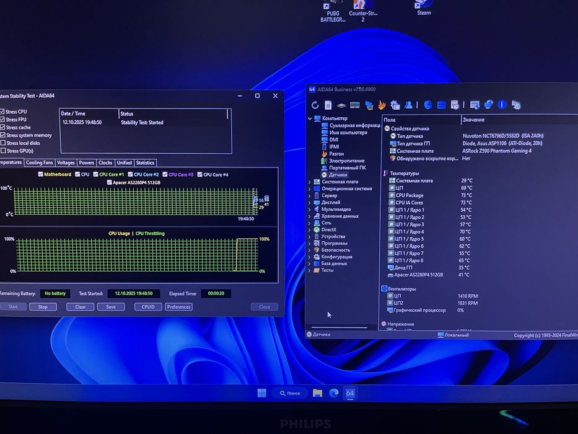Click the CPUID button
The image size is (578, 434).
pos(148,307)
